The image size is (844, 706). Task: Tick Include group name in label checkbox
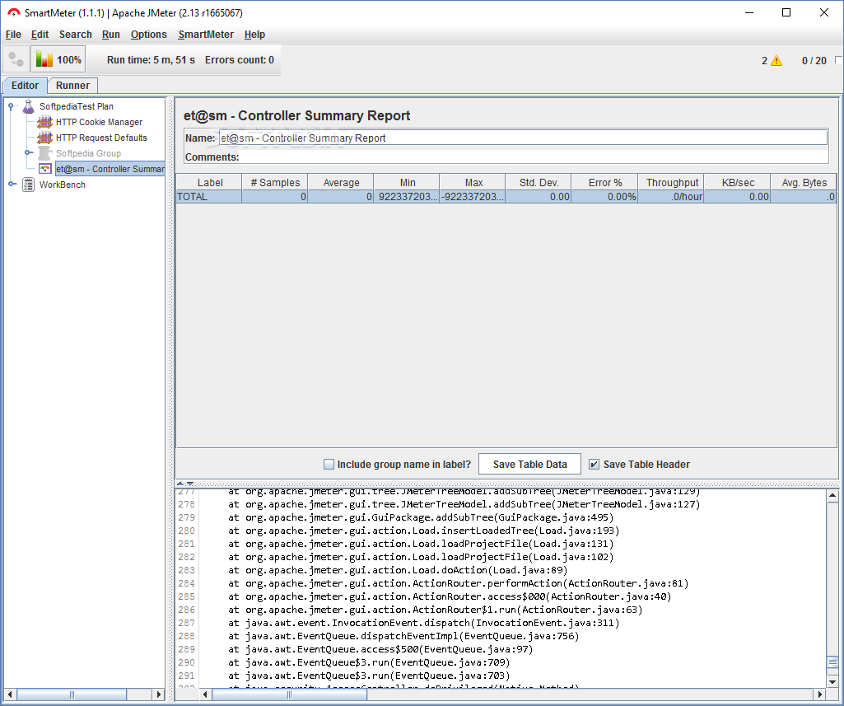tap(329, 464)
